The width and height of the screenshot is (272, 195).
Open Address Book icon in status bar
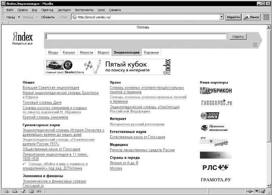click(x=31, y=191)
